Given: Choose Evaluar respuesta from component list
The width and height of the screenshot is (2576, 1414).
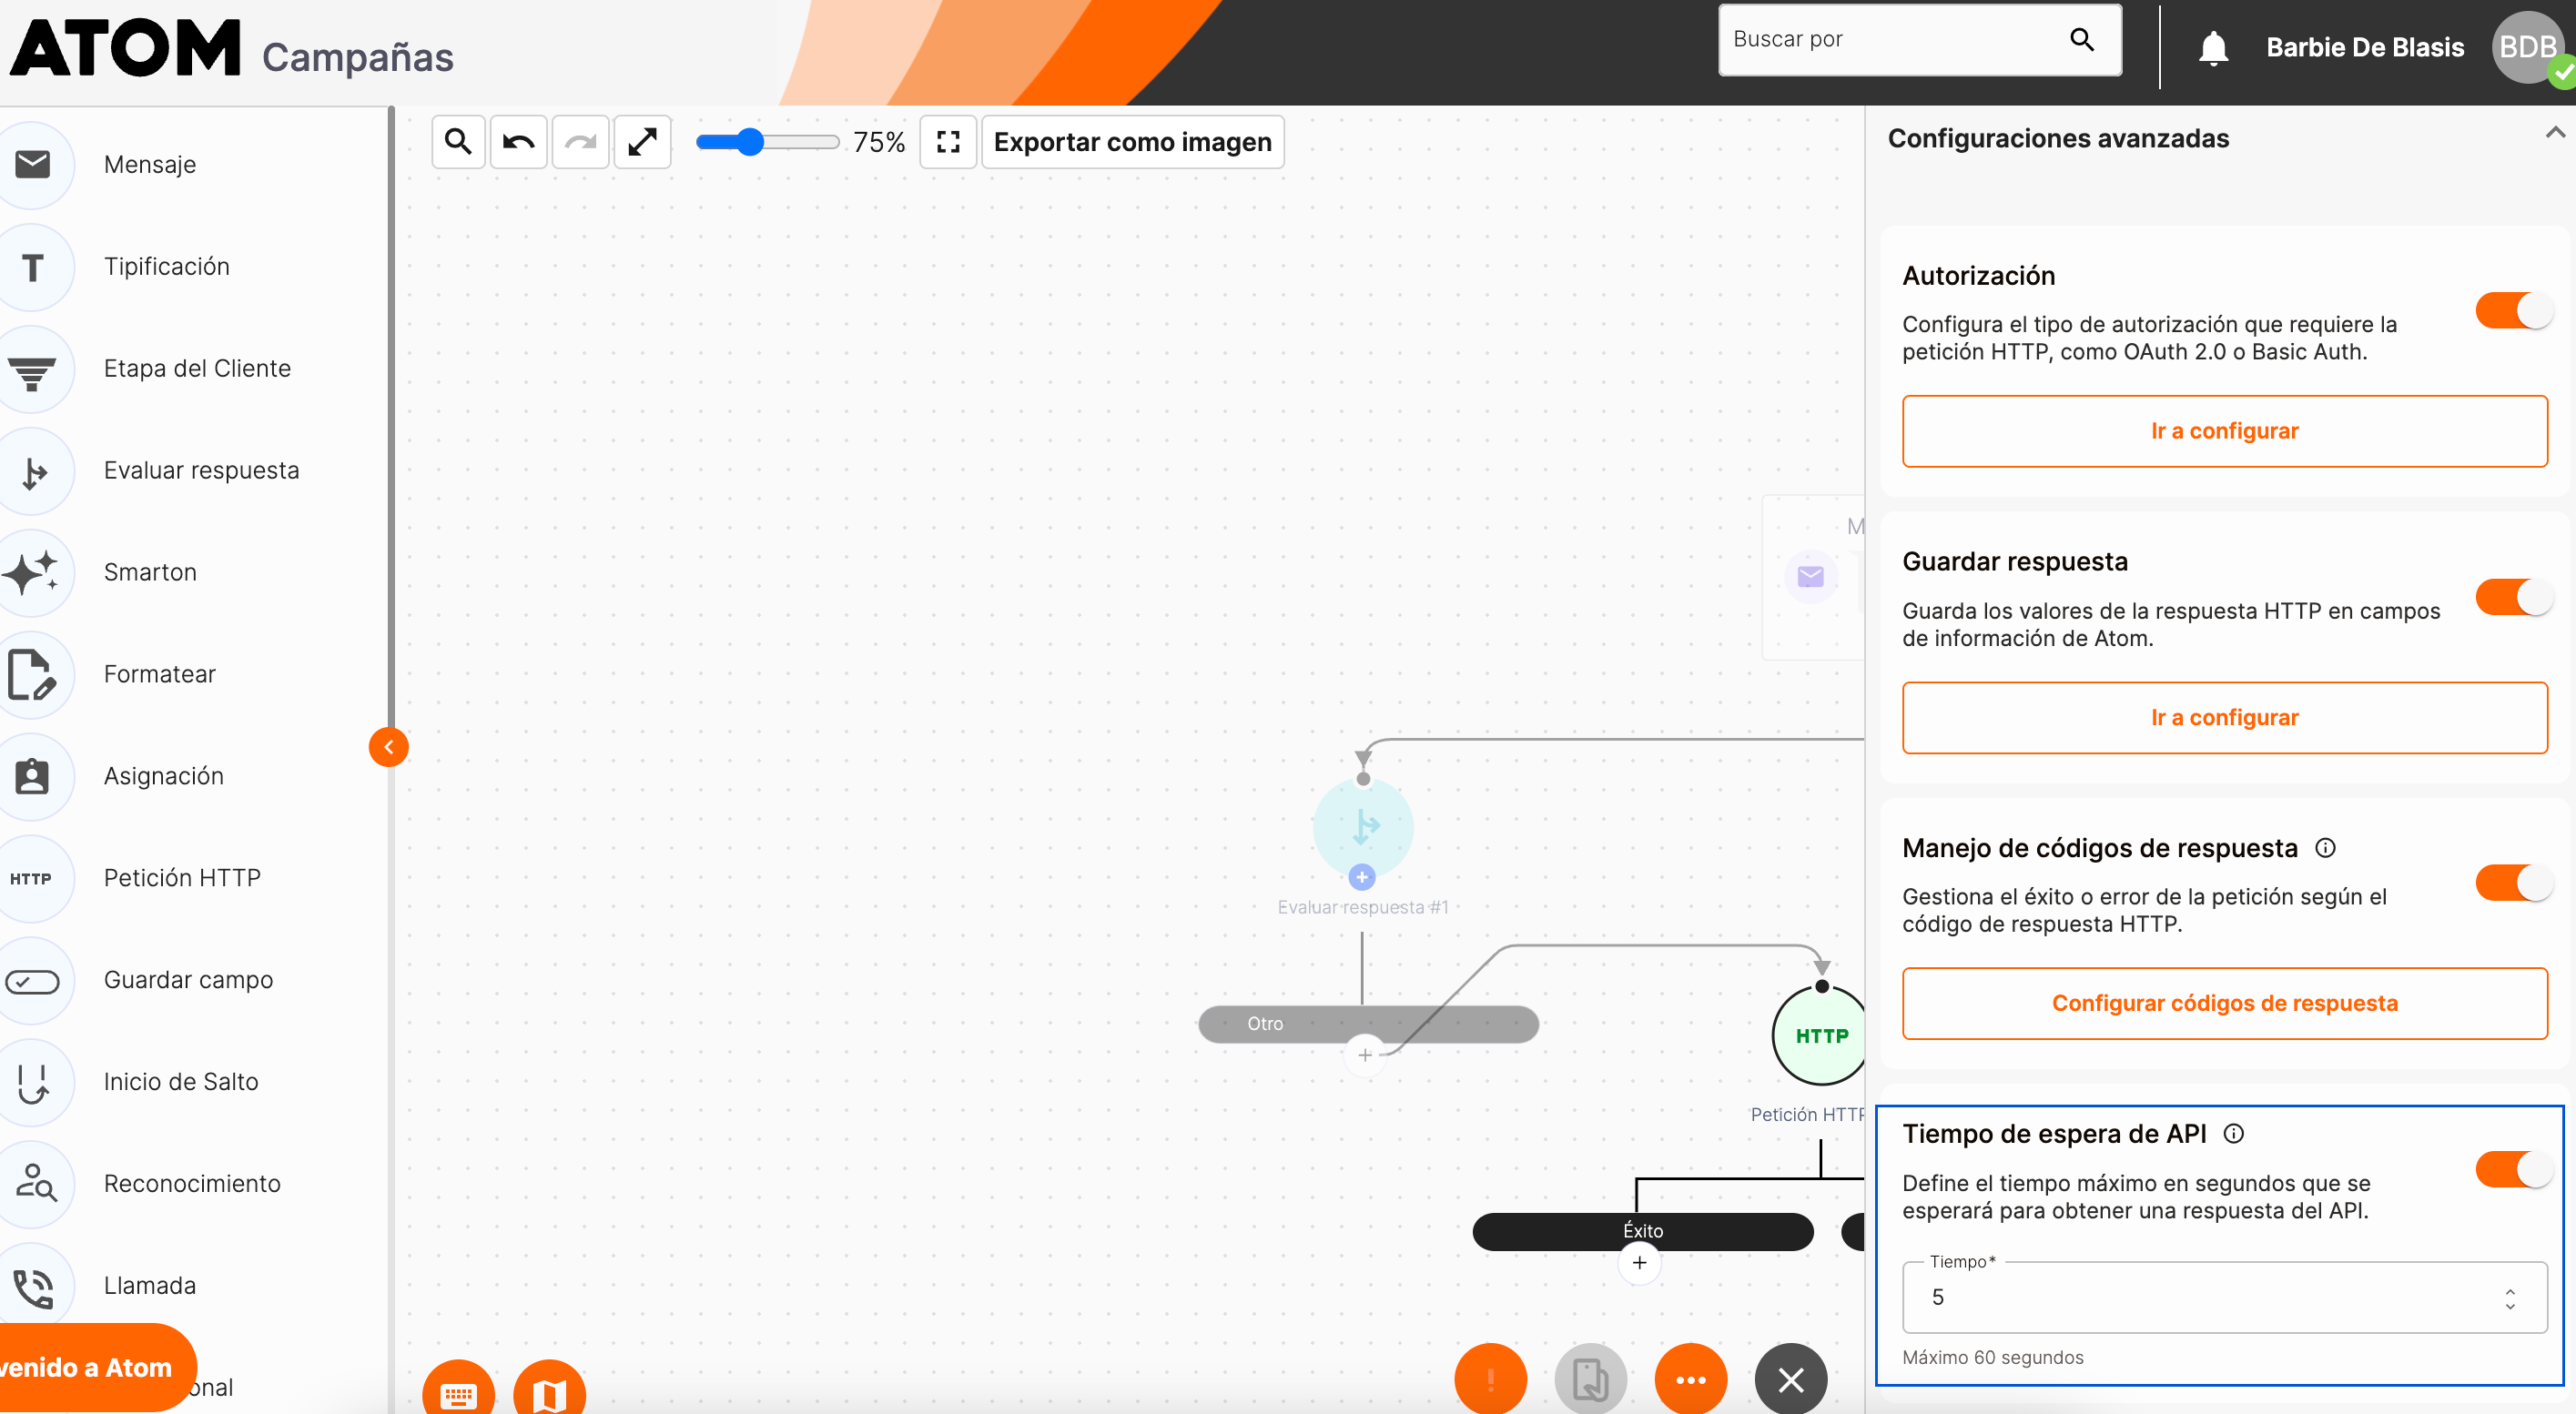Looking at the screenshot, I should pyautogui.click(x=201, y=470).
